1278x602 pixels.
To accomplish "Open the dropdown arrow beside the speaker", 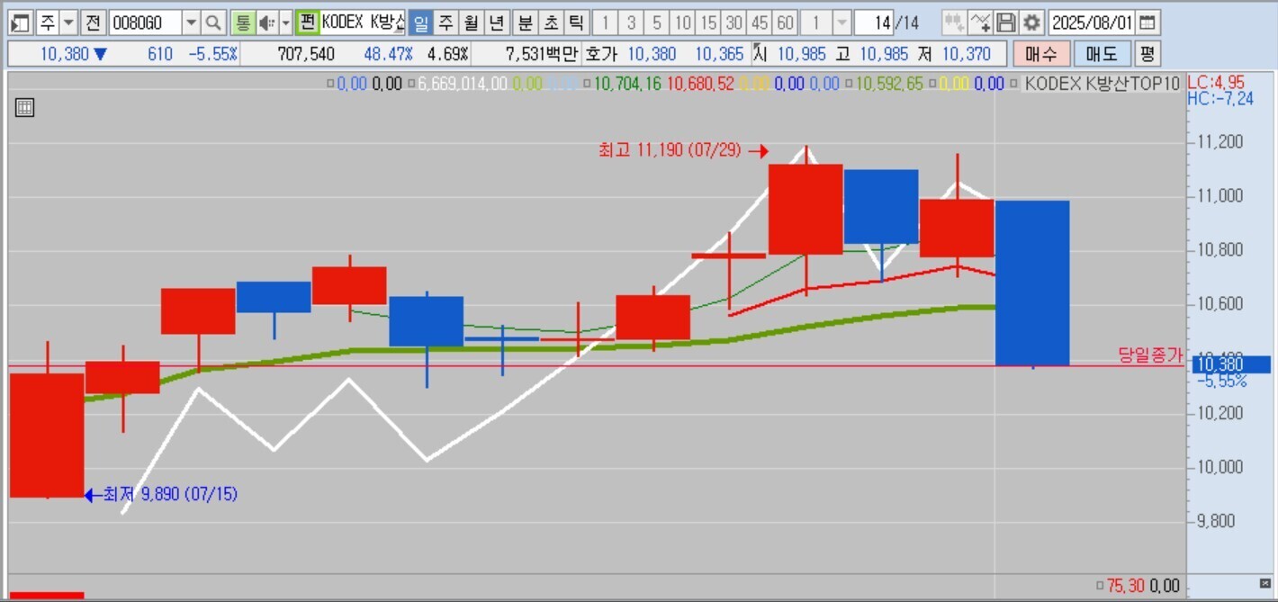I will [x=286, y=22].
